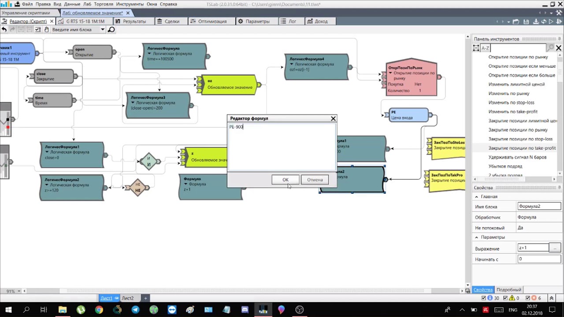Click the formula editor text area with PE-900
Viewport: 564px width, 317px height.
pyautogui.click(x=282, y=147)
